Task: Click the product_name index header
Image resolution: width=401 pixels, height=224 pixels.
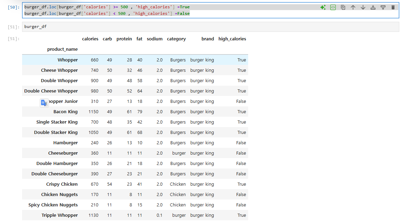Action: [62, 49]
